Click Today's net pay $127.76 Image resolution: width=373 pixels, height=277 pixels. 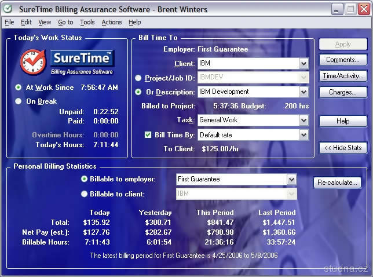96,232
